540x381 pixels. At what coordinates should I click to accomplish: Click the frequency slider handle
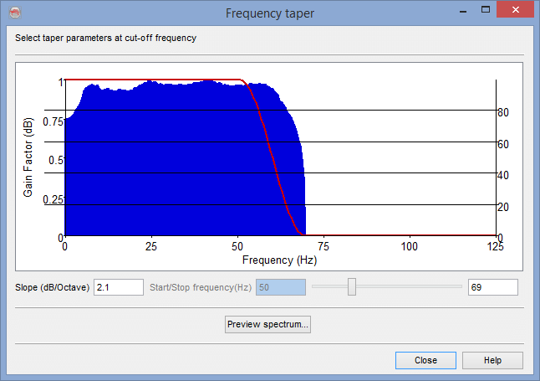352,287
